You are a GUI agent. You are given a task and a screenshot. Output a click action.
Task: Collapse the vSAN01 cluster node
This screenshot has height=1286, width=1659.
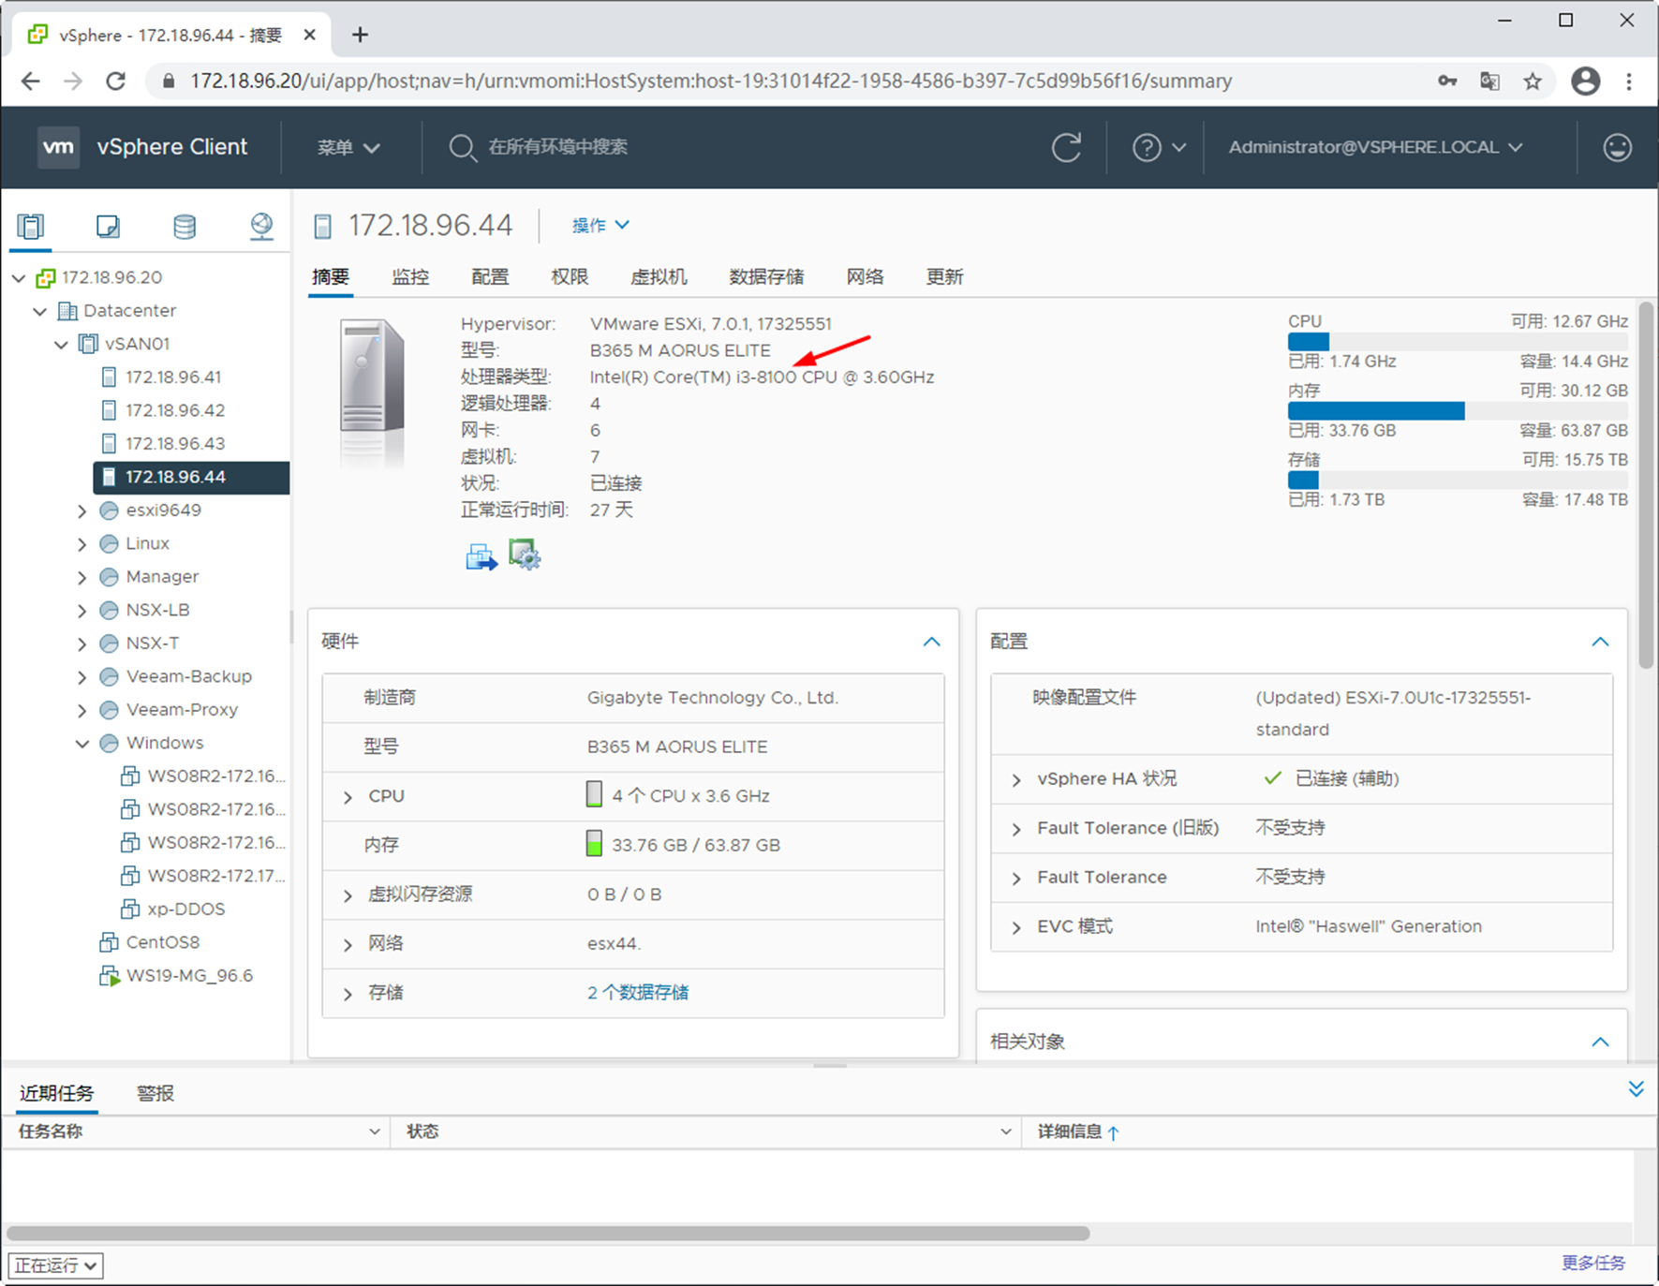[x=61, y=345]
